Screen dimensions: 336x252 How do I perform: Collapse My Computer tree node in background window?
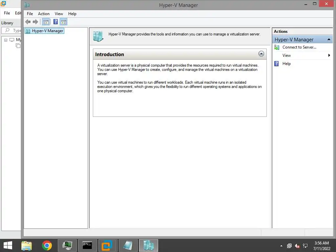coord(6,40)
